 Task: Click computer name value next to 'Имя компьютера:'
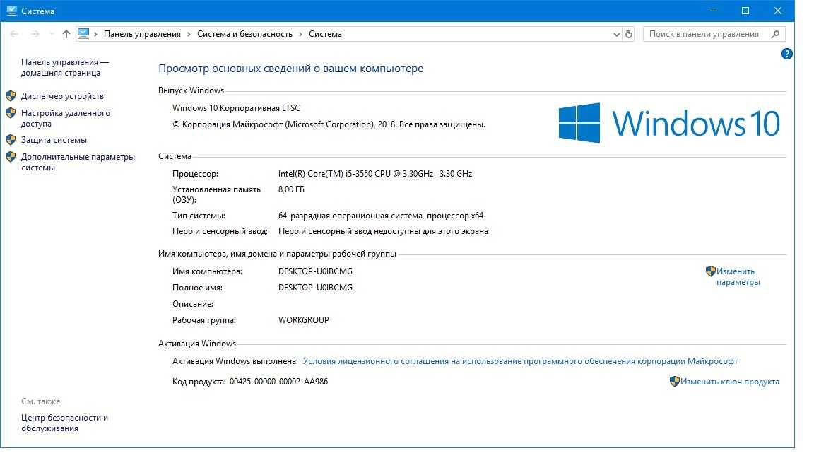tap(315, 271)
